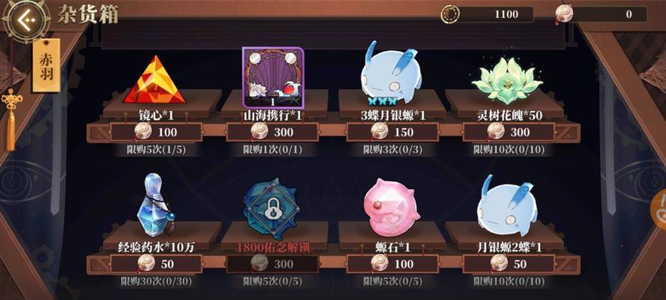666x300 pixels.
Task: Buy 螈石 for 100 tokens
Action: coord(392,264)
